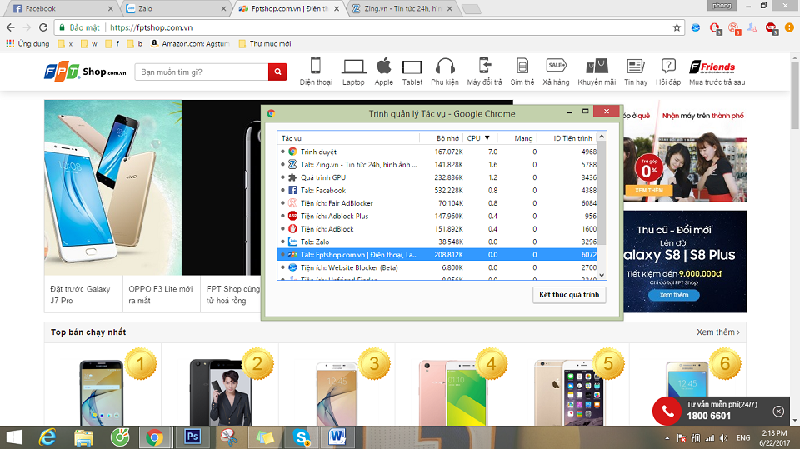This screenshot has width=800, height=449.
Task: Open Internet Explorer from taskbar
Action: tap(47, 437)
